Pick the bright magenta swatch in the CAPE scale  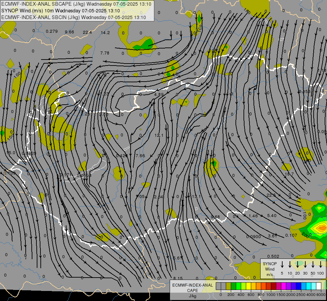point(284,286)
